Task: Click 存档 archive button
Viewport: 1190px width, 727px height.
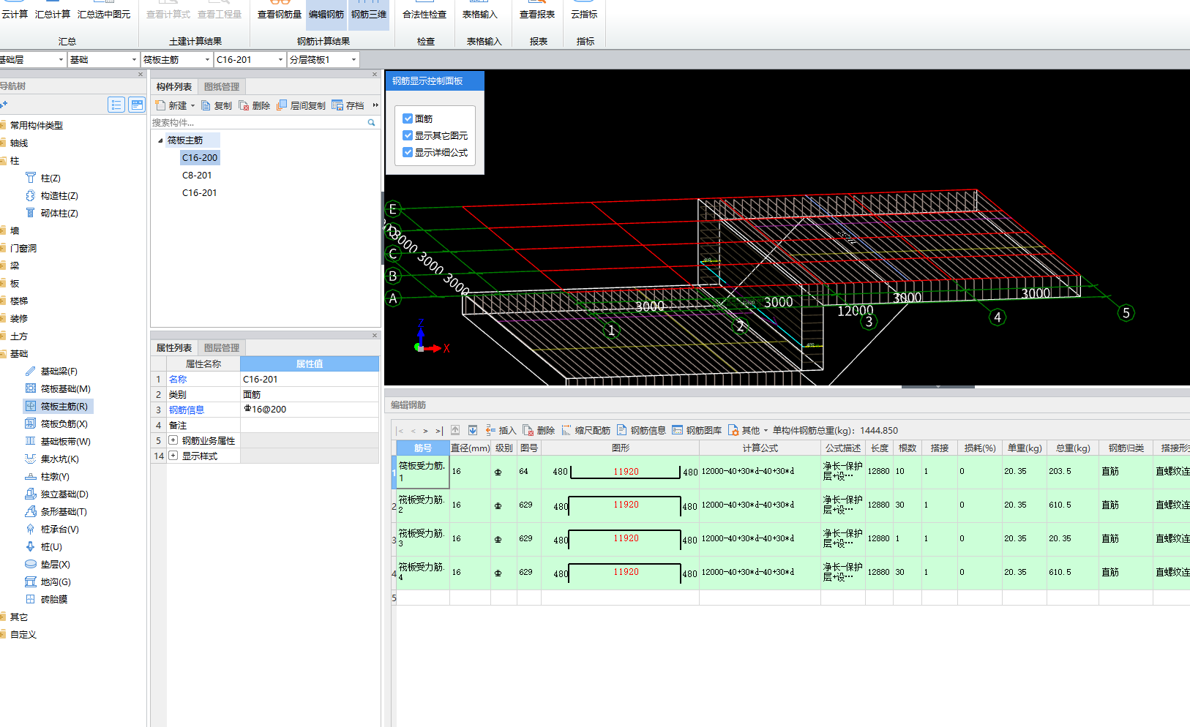Action: click(348, 105)
